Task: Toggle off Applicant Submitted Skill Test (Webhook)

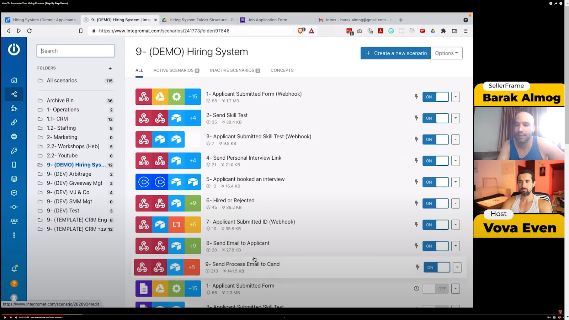Action: click(435, 139)
